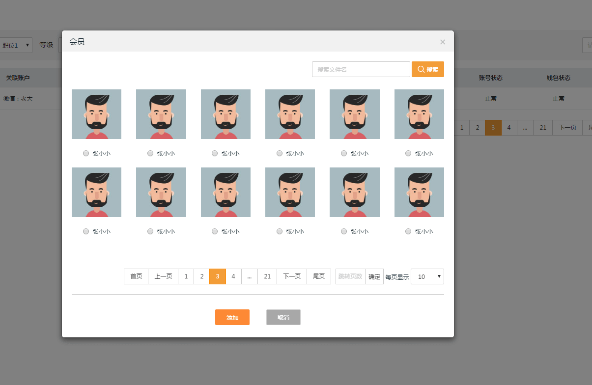The height and width of the screenshot is (385, 592).
Task: Select radio button under first top-row avatar
Action: [x=86, y=153]
